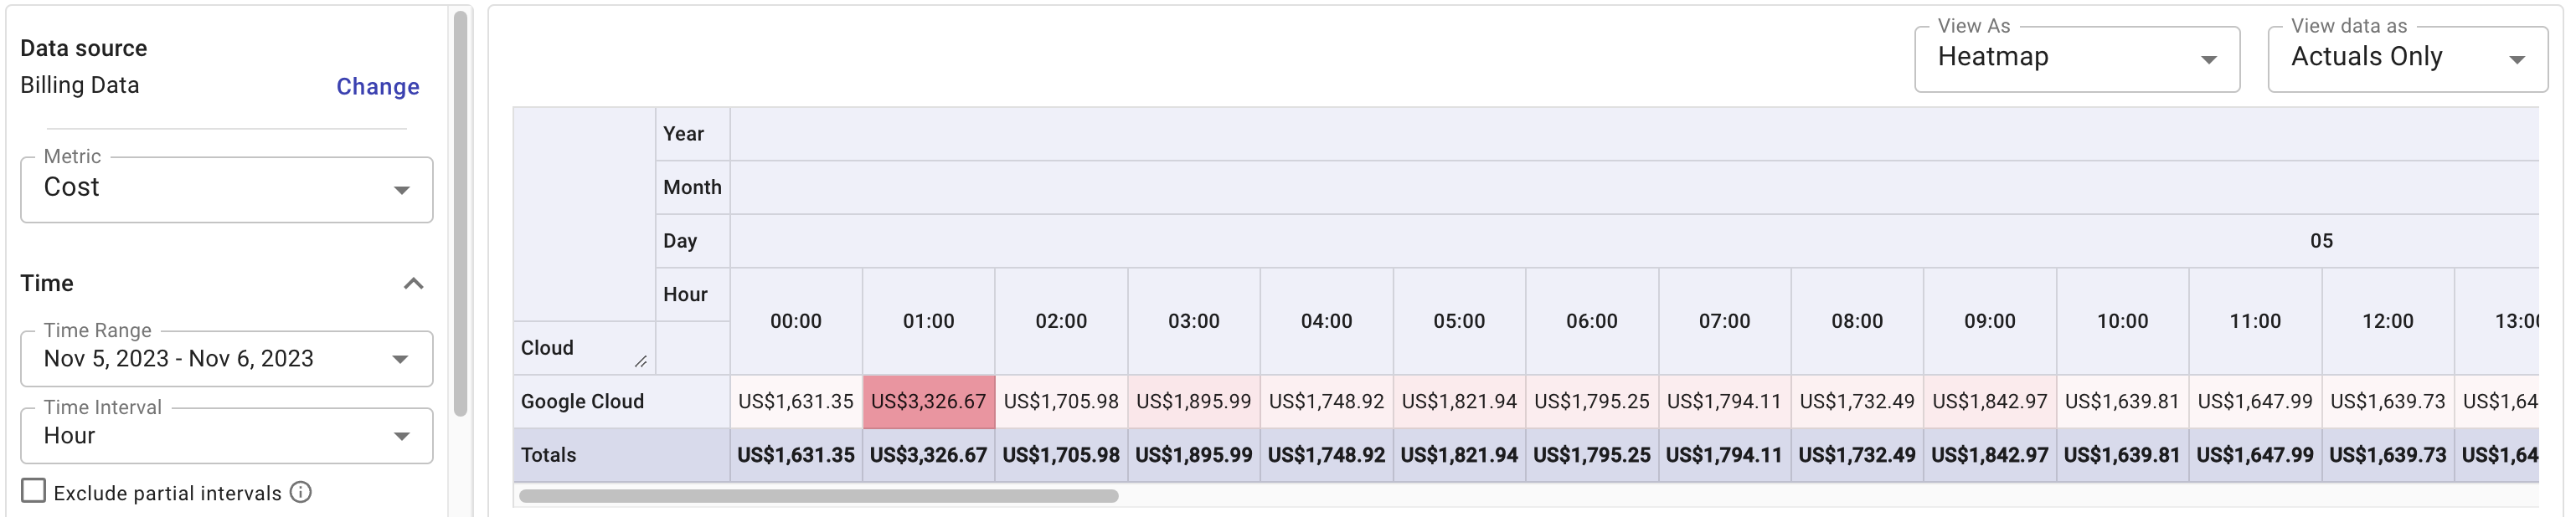Click the Totals row label
2576x517 pixels.
pyautogui.click(x=548, y=455)
